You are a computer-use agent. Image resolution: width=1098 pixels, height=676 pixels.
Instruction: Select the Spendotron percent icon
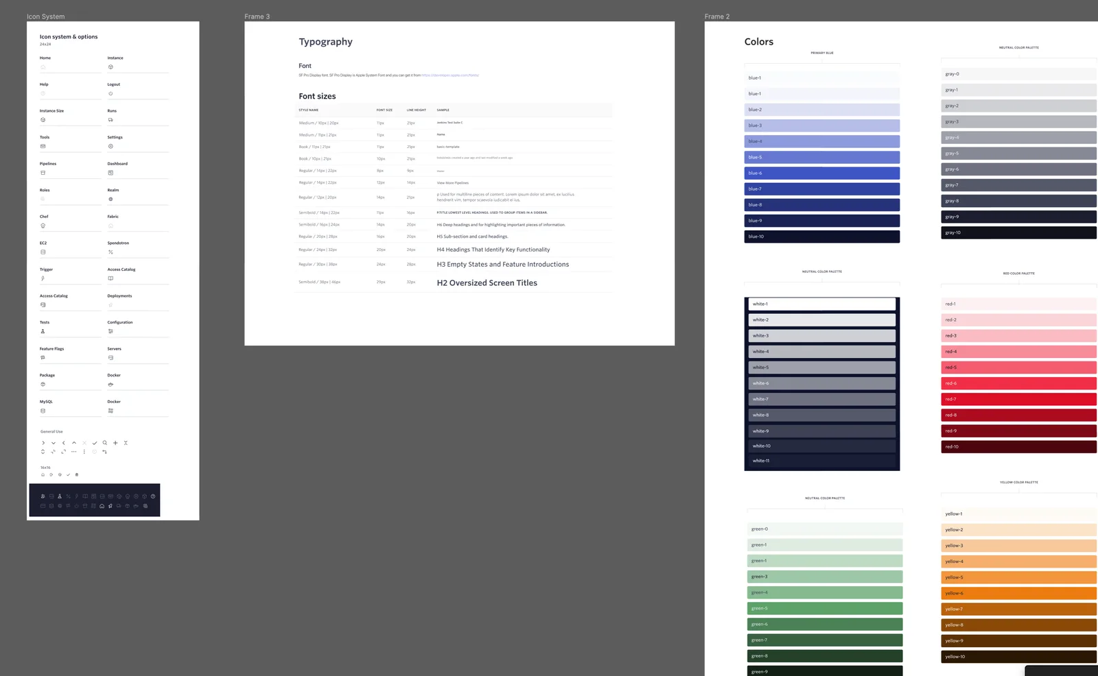pyautogui.click(x=110, y=252)
